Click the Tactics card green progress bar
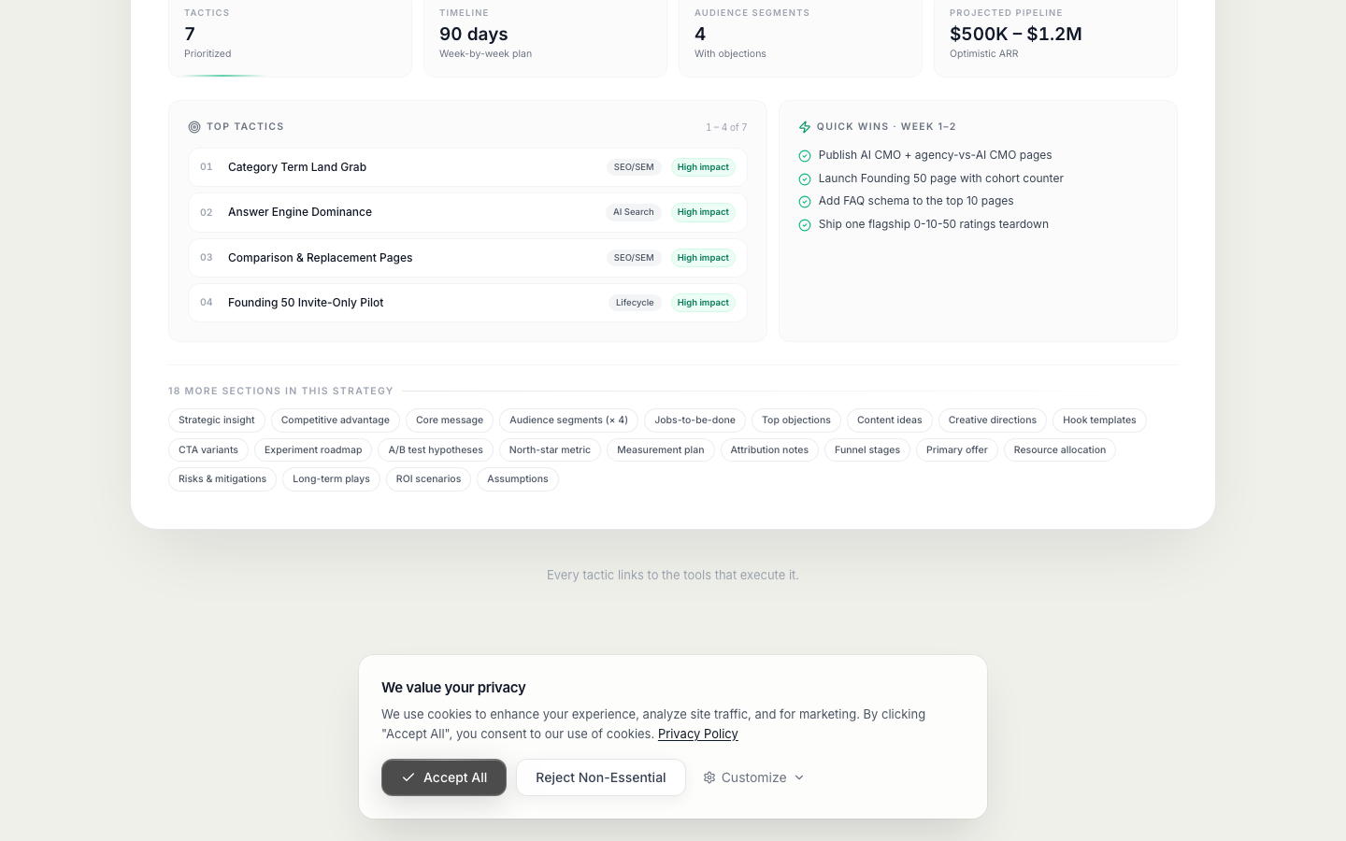This screenshot has width=1346, height=841. pos(224,76)
